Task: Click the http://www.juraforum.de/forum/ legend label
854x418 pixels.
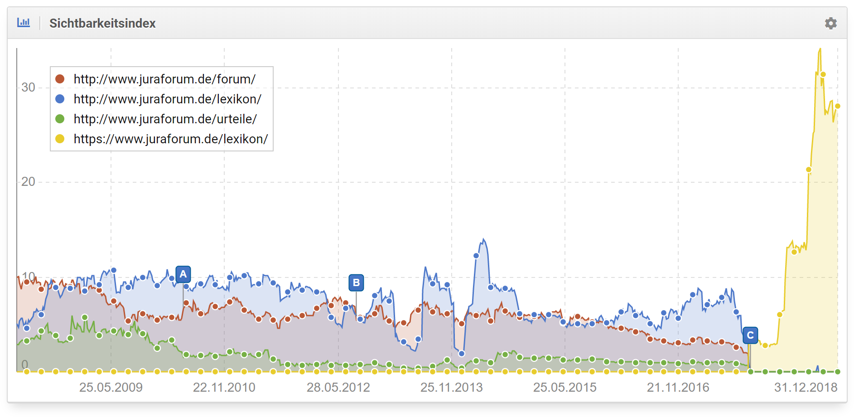Action: pos(164,79)
